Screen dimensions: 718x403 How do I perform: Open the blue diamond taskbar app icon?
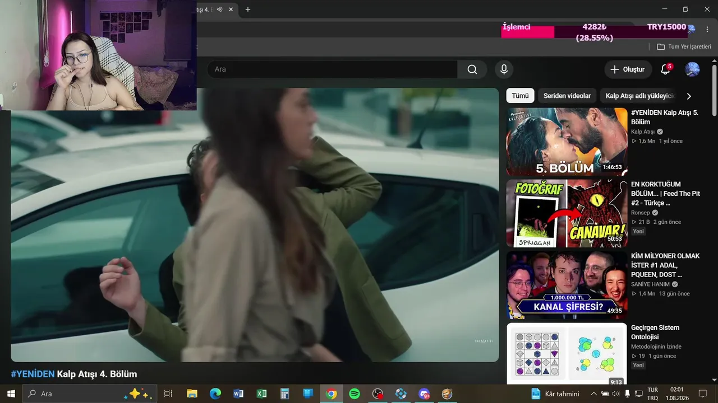click(401, 393)
